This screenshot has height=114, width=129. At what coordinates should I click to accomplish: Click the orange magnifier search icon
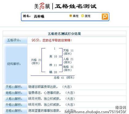(105, 16)
